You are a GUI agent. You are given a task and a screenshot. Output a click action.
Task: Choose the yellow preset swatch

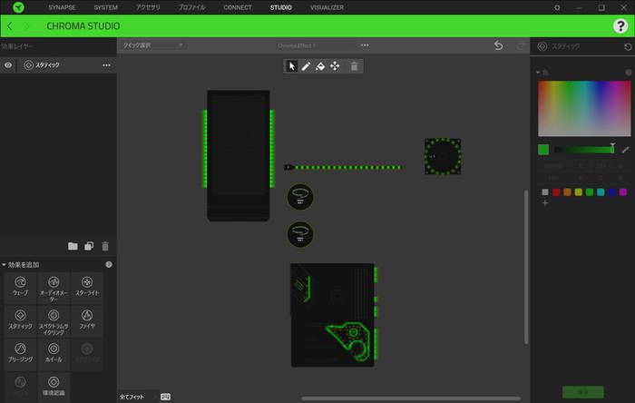tap(579, 192)
